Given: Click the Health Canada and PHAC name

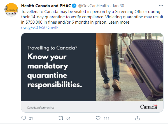Looking at the screenshot, I should (x=46, y=6).
